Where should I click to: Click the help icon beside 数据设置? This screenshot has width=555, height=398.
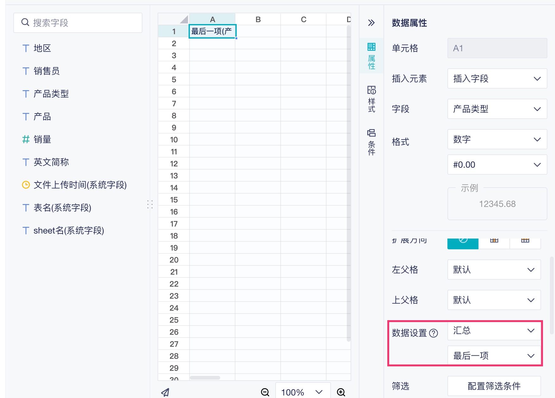(433, 333)
